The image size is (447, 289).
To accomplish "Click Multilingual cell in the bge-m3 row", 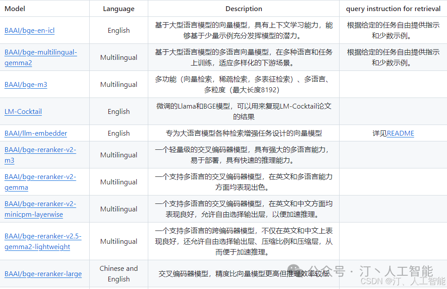I will [119, 85].
